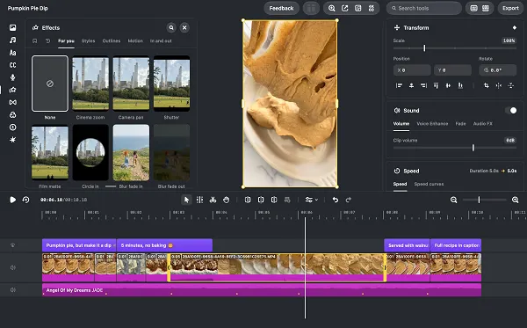Click the replay loop button
This screenshot has height=328, width=527.
pyautogui.click(x=25, y=200)
